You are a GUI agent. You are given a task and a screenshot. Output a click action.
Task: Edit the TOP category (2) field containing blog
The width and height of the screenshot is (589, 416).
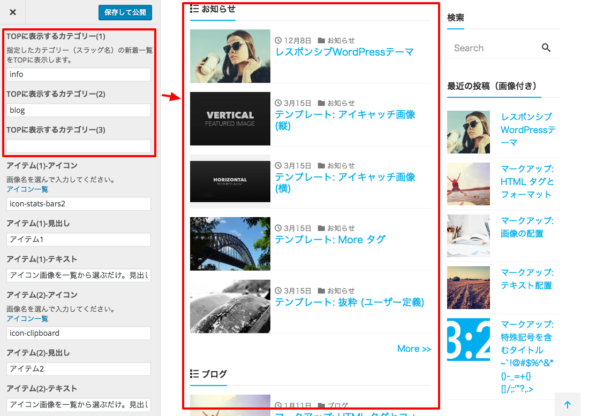coord(79,110)
